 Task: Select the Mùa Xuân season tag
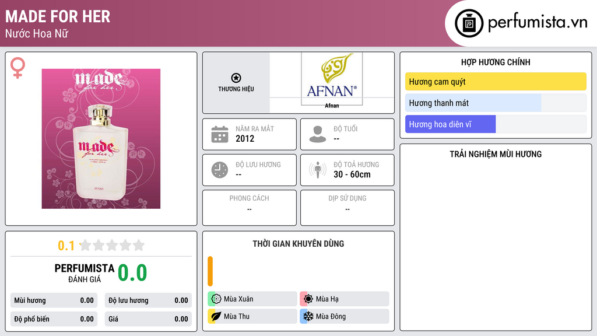pyautogui.click(x=252, y=299)
